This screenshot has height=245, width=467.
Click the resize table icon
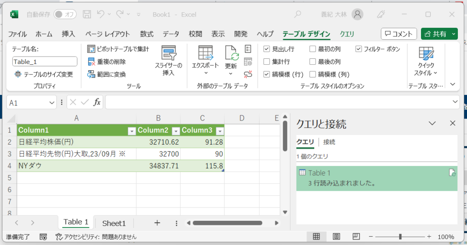point(18,74)
